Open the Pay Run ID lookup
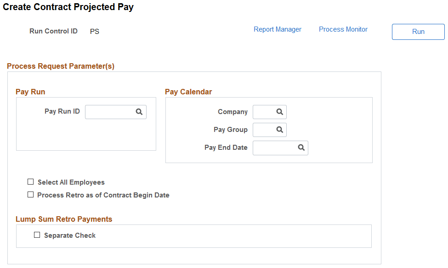This screenshot has width=448, height=268. (x=139, y=112)
